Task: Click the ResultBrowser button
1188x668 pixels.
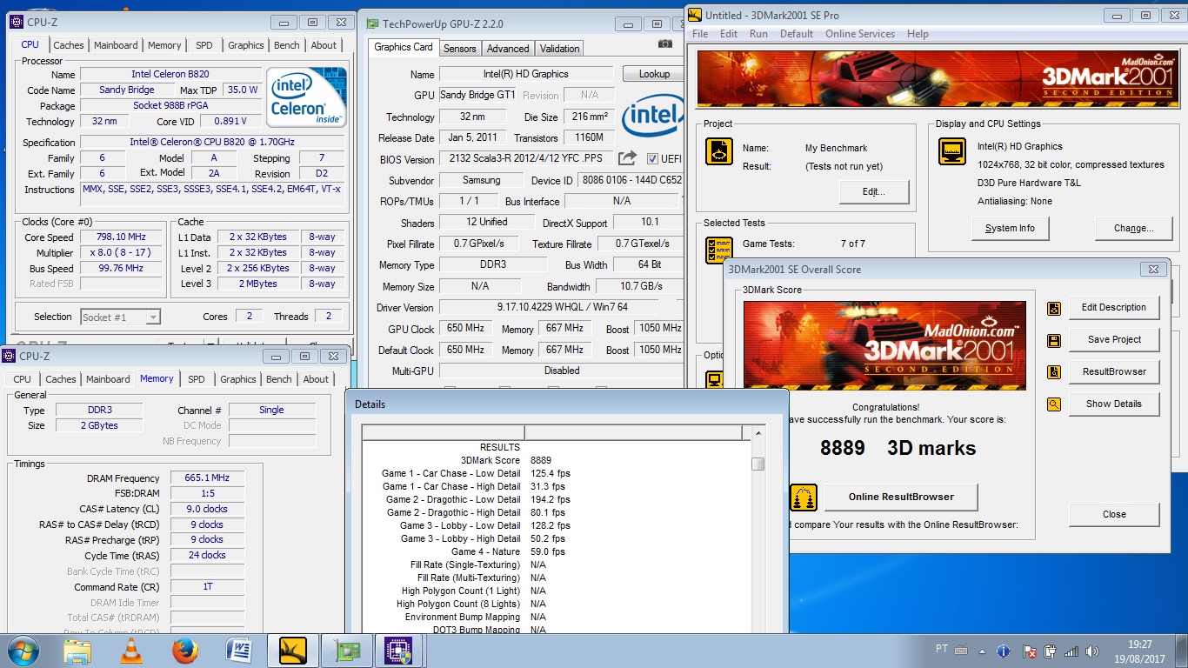Action: click(1114, 372)
